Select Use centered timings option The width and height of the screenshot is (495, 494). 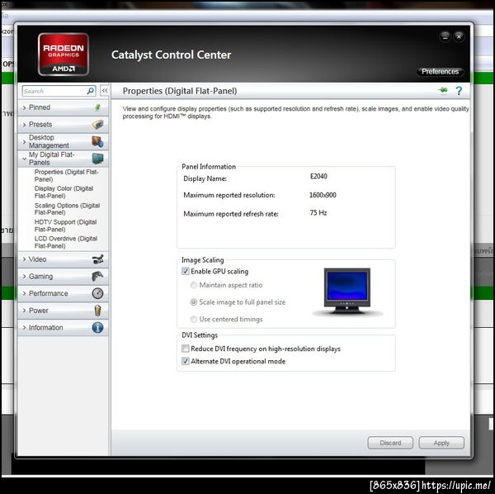pos(194,319)
